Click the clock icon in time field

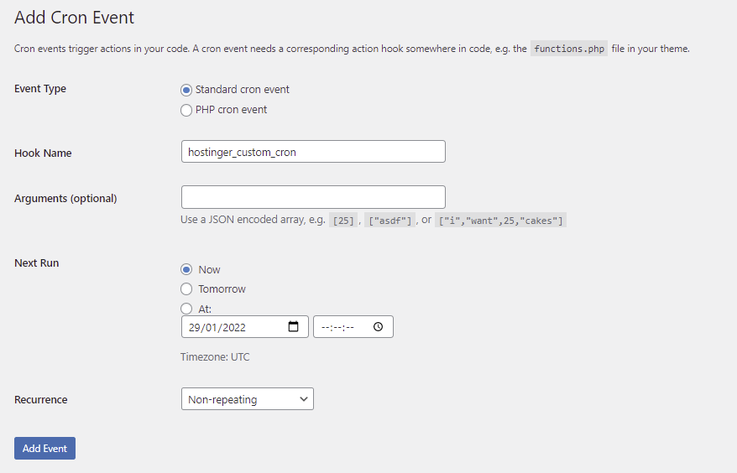coord(378,327)
